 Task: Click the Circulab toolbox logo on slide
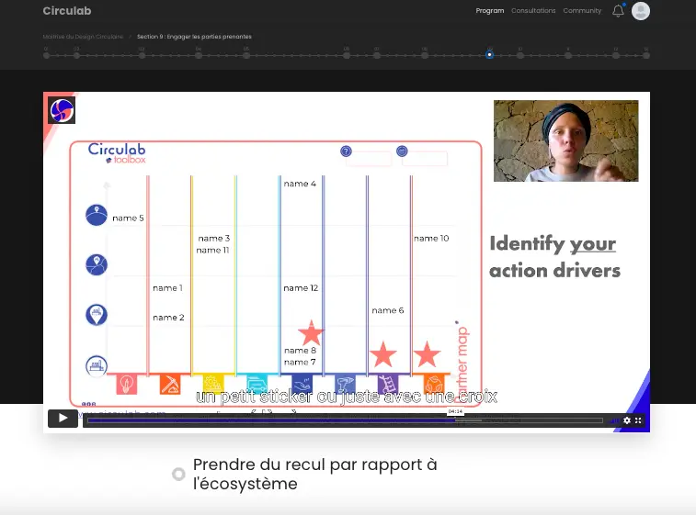(x=117, y=153)
